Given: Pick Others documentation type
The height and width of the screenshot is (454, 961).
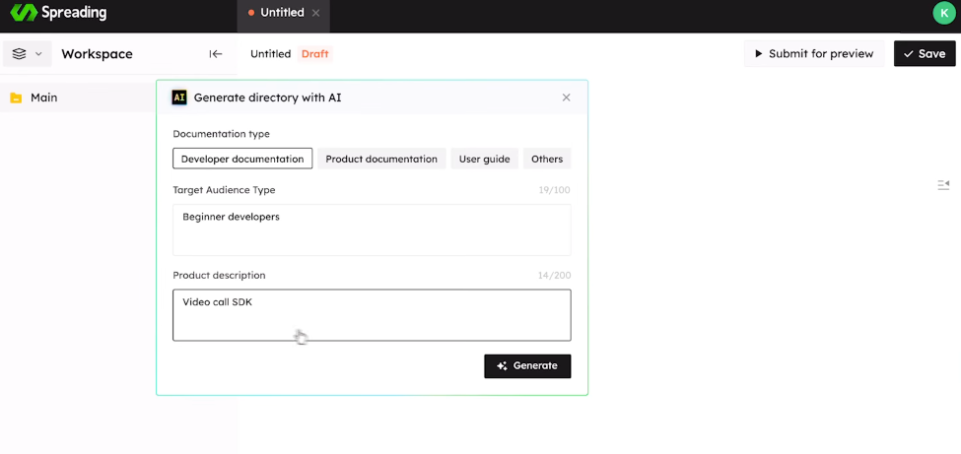Looking at the screenshot, I should 547,159.
